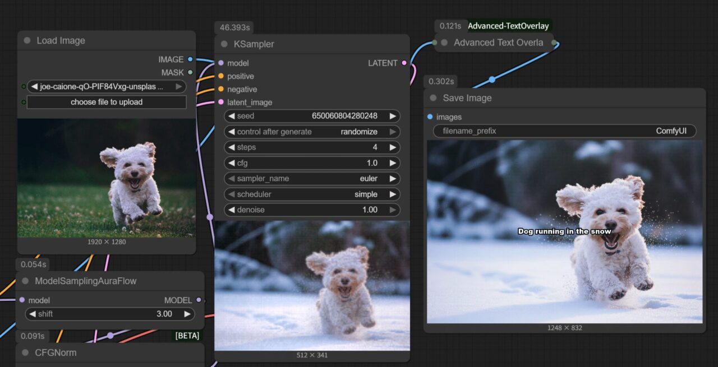The image size is (718, 367).
Task: Select next image file with right arrow
Action: coord(179,87)
